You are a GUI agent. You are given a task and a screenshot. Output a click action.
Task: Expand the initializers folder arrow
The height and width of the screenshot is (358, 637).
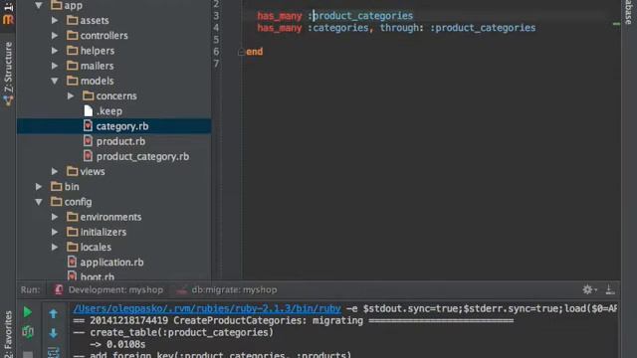click(x=55, y=232)
